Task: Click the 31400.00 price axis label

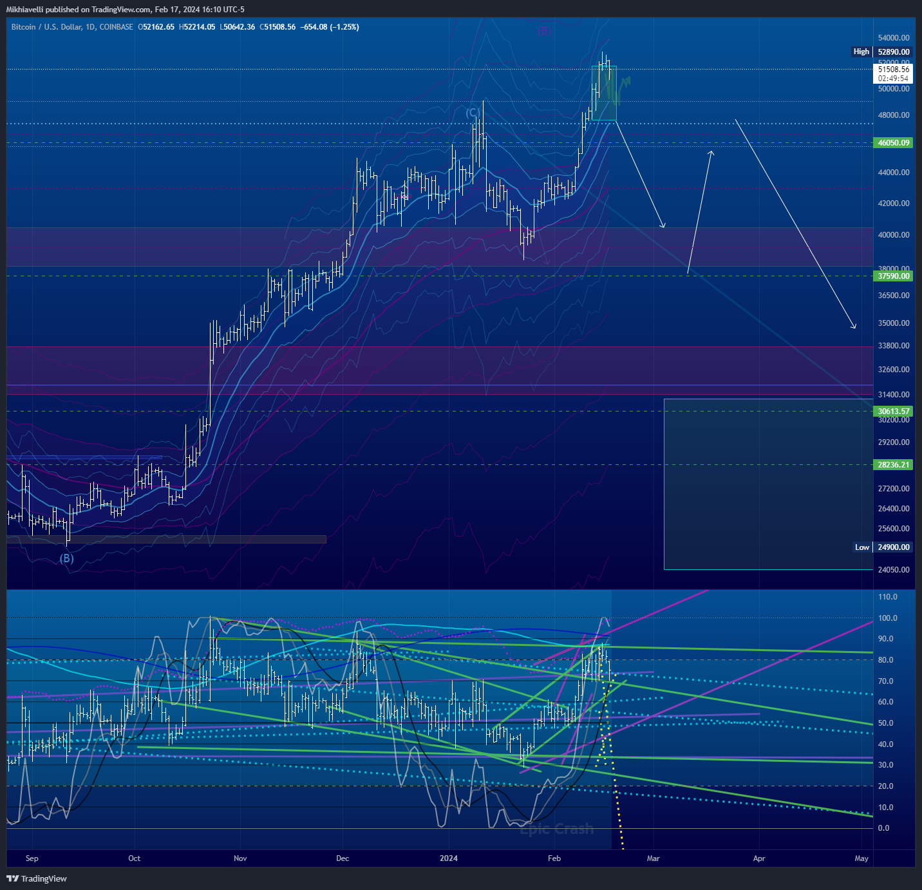Action: point(894,395)
